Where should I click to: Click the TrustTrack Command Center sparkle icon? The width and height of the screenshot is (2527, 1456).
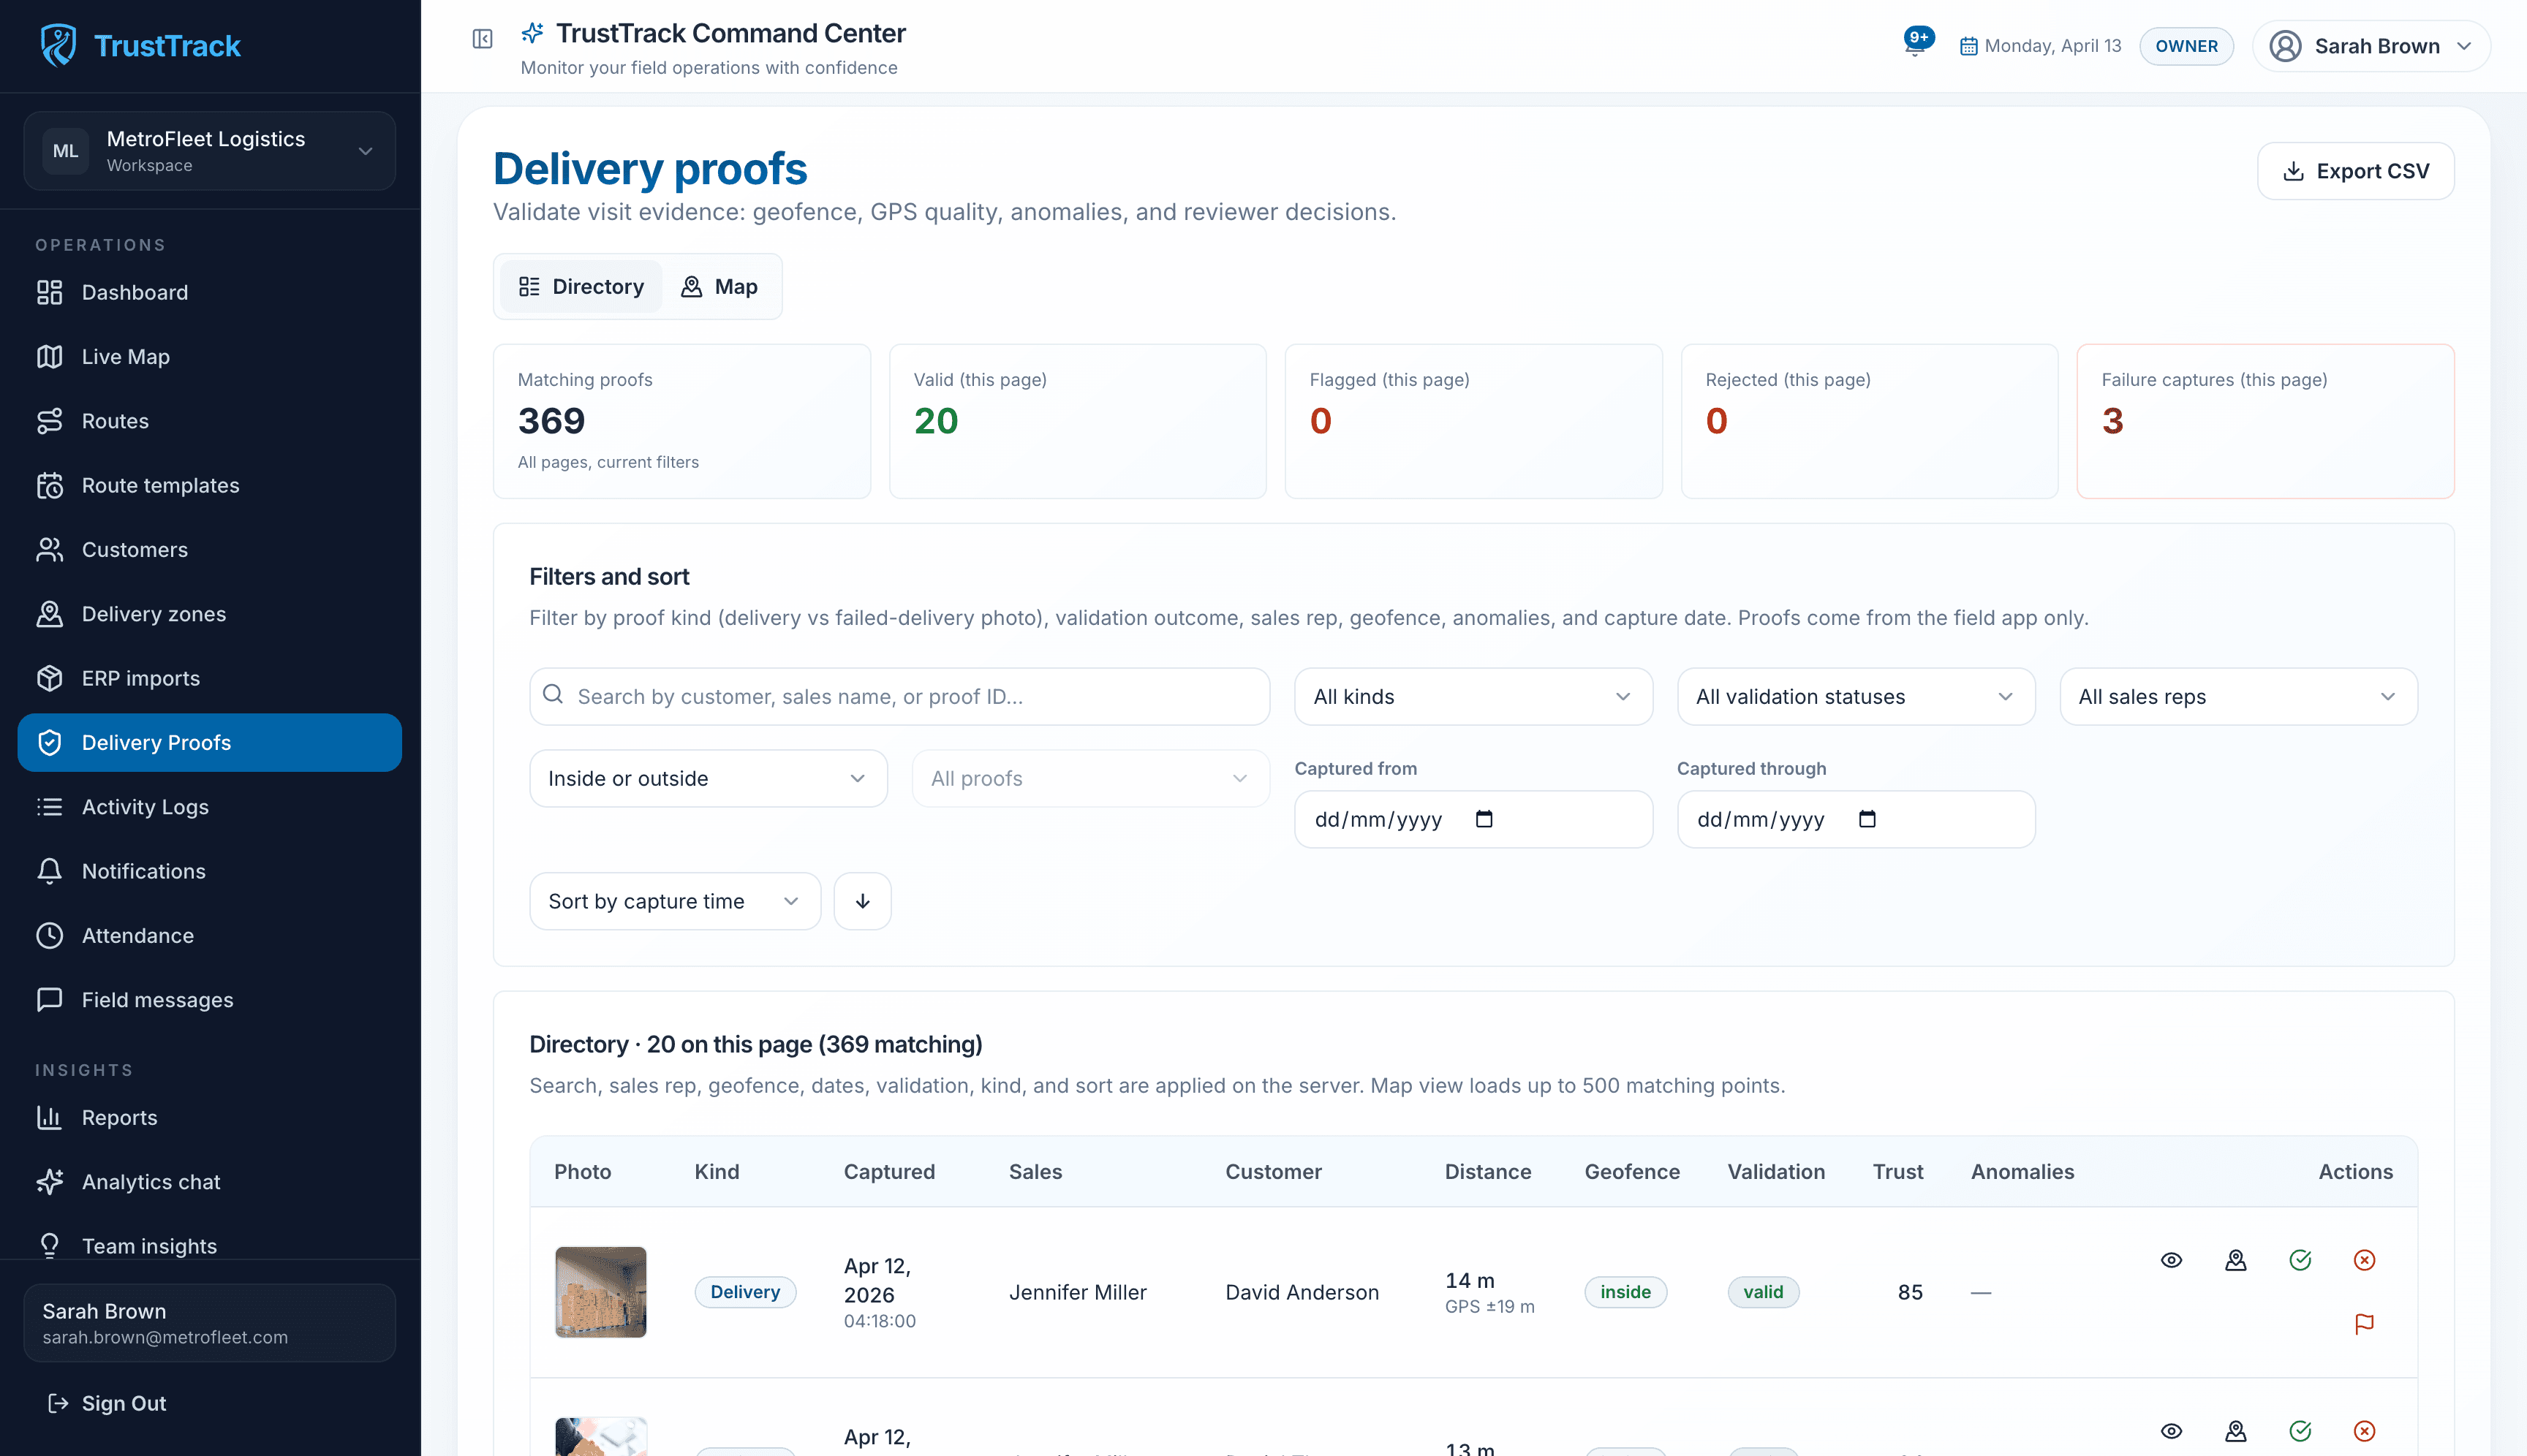532,33
